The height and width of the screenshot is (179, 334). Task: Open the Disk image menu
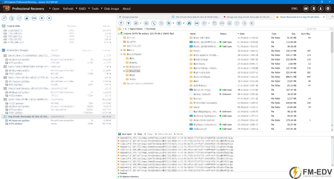pos(112,9)
